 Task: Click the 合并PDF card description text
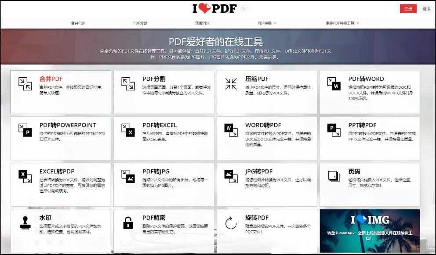click(x=71, y=90)
